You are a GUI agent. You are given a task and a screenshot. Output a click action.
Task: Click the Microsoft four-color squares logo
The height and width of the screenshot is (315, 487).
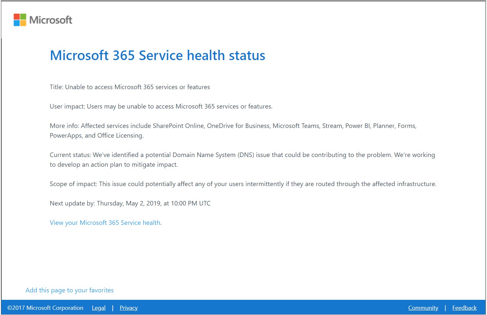(x=20, y=20)
